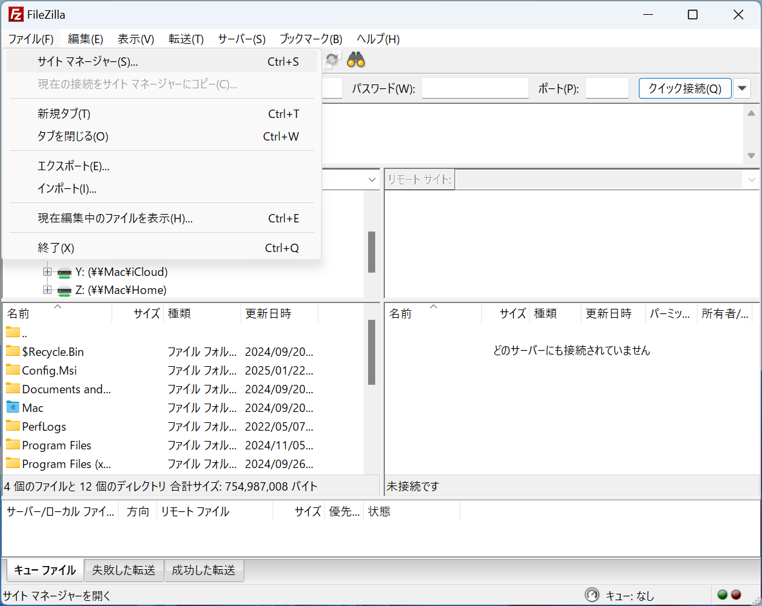Expand the Y: (\\Mac\iCloud) drive node

(x=47, y=271)
